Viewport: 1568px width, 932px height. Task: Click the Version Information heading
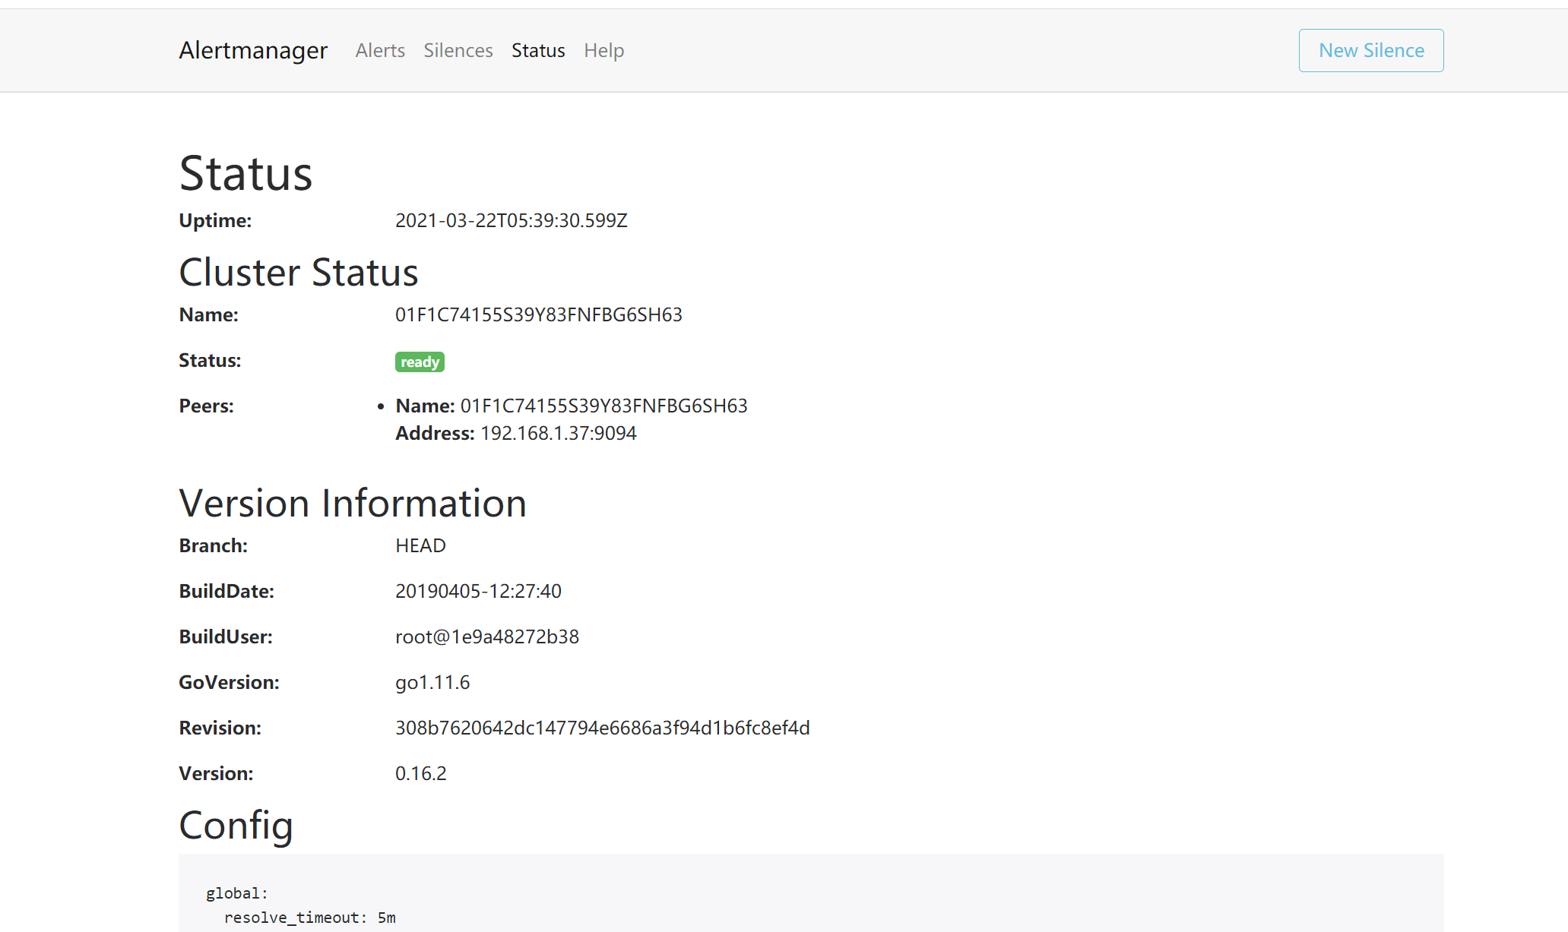353,503
